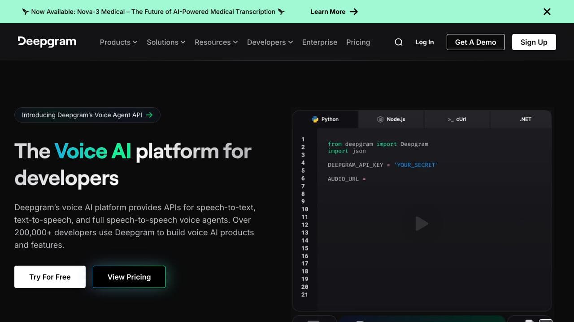The height and width of the screenshot is (322, 574).
Task: Click the 'YOUR_SECRET' string in the code
Action: (x=416, y=165)
